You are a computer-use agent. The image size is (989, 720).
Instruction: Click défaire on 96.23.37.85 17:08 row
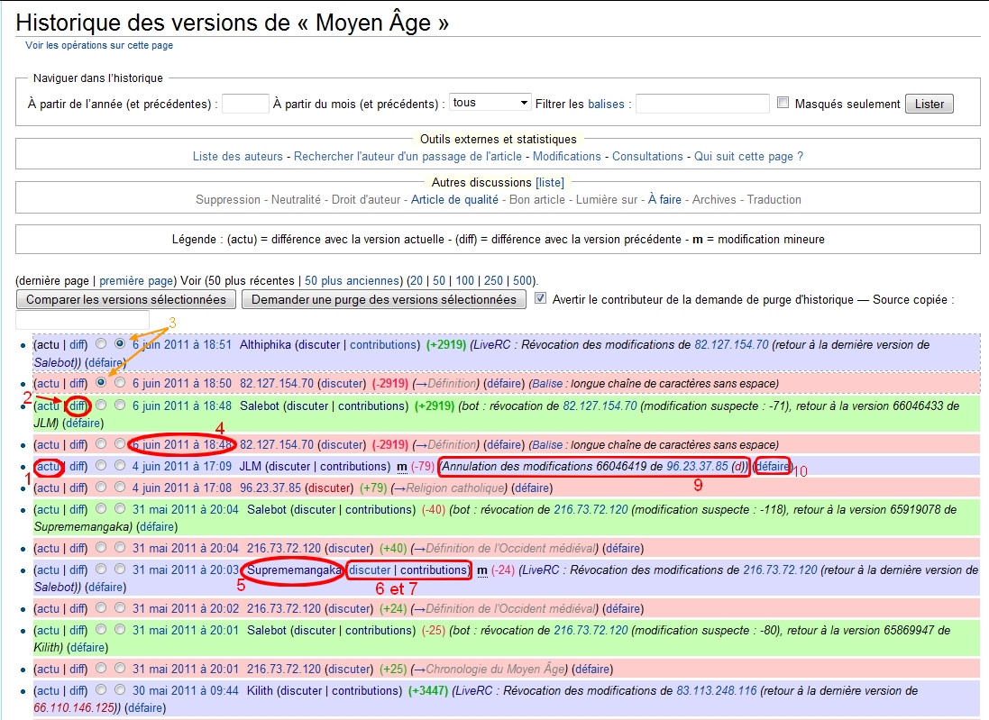532,488
